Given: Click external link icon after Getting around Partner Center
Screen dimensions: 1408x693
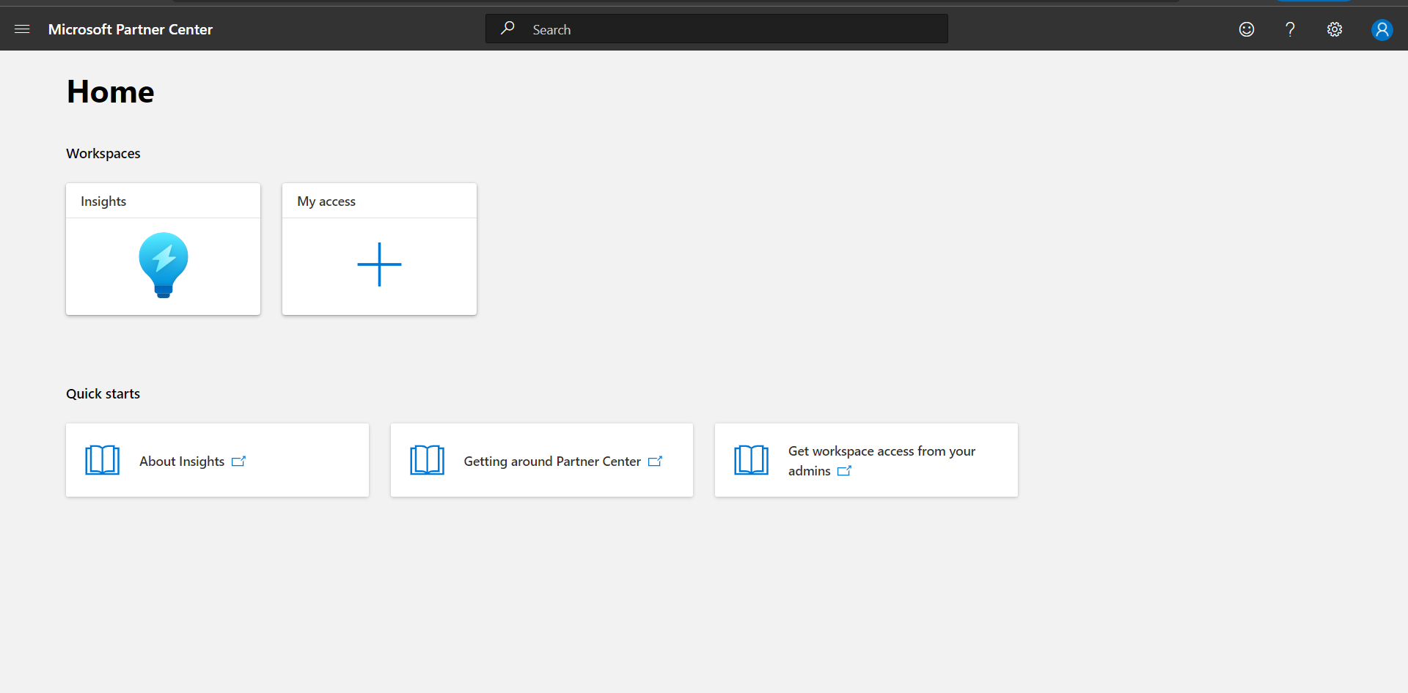Looking at the screenshot, I should (x=656, y=462).
